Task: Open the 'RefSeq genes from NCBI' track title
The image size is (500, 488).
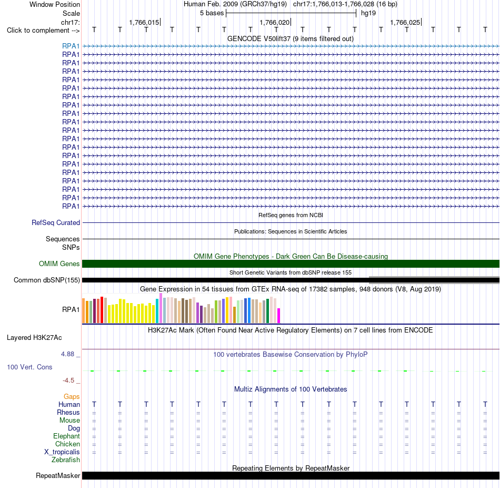Action: [x=291, y=215]
